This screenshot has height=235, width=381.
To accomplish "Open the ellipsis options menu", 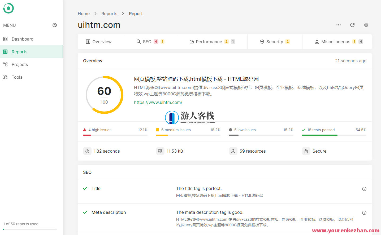I will click(x=338, y=25).
